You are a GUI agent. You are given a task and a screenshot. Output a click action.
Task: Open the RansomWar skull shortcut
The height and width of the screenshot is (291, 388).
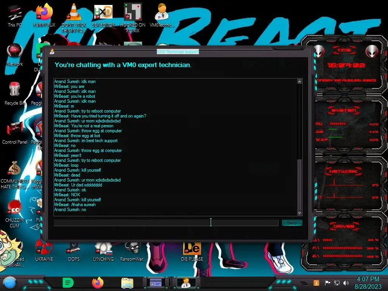point(133,251)
